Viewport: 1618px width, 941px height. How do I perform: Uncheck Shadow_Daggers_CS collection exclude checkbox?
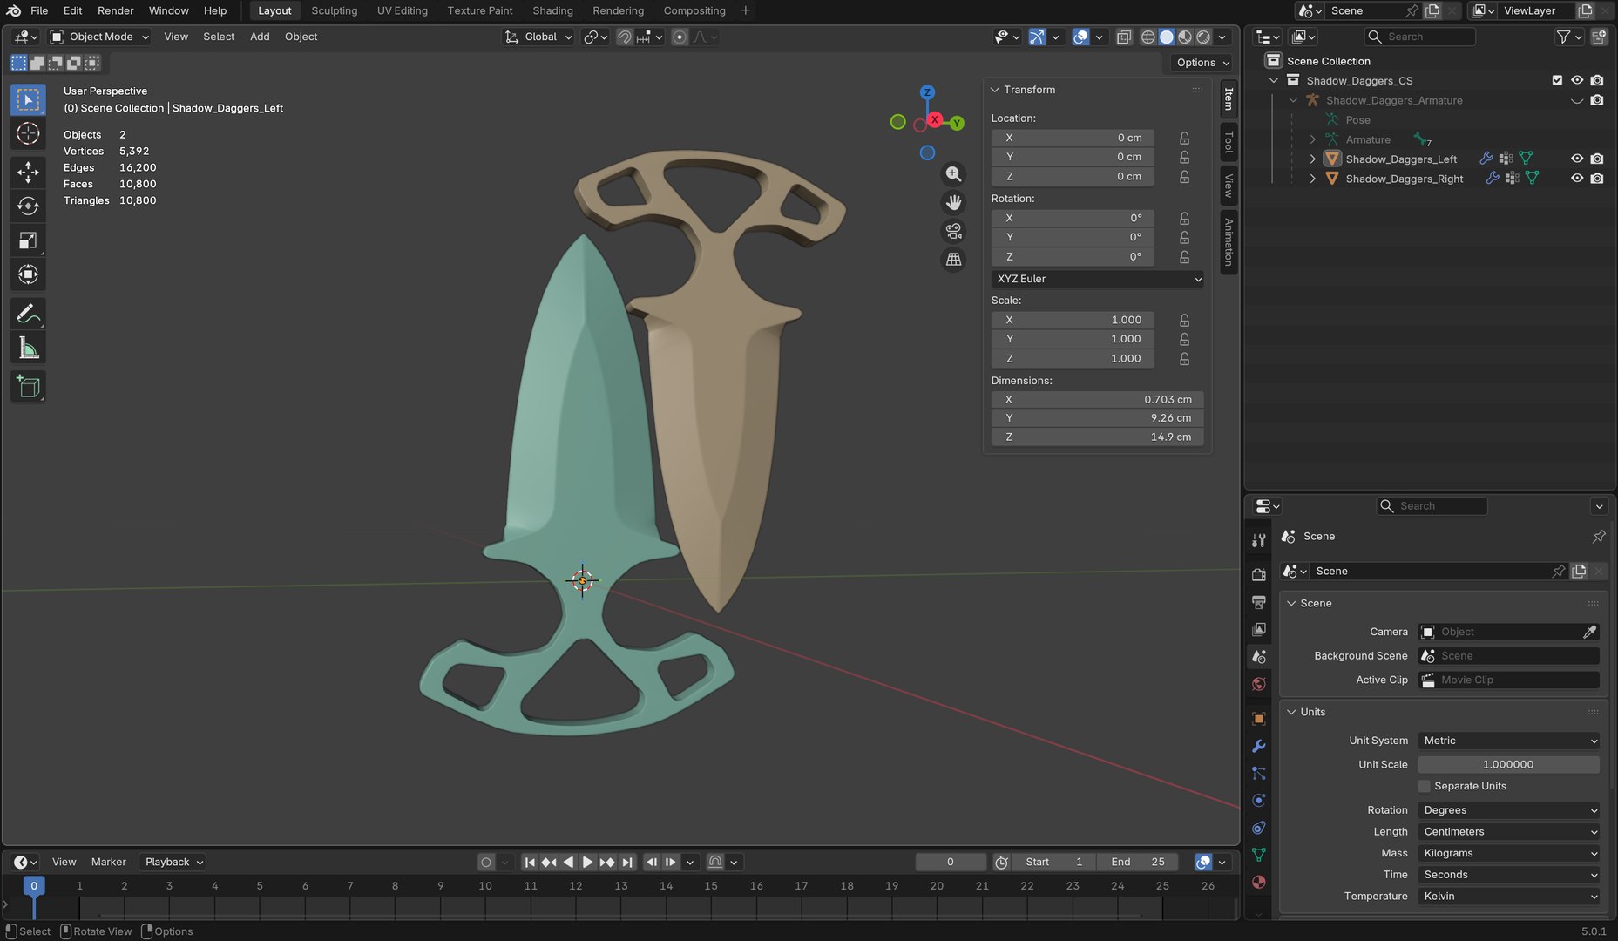tap(1557, 80)
